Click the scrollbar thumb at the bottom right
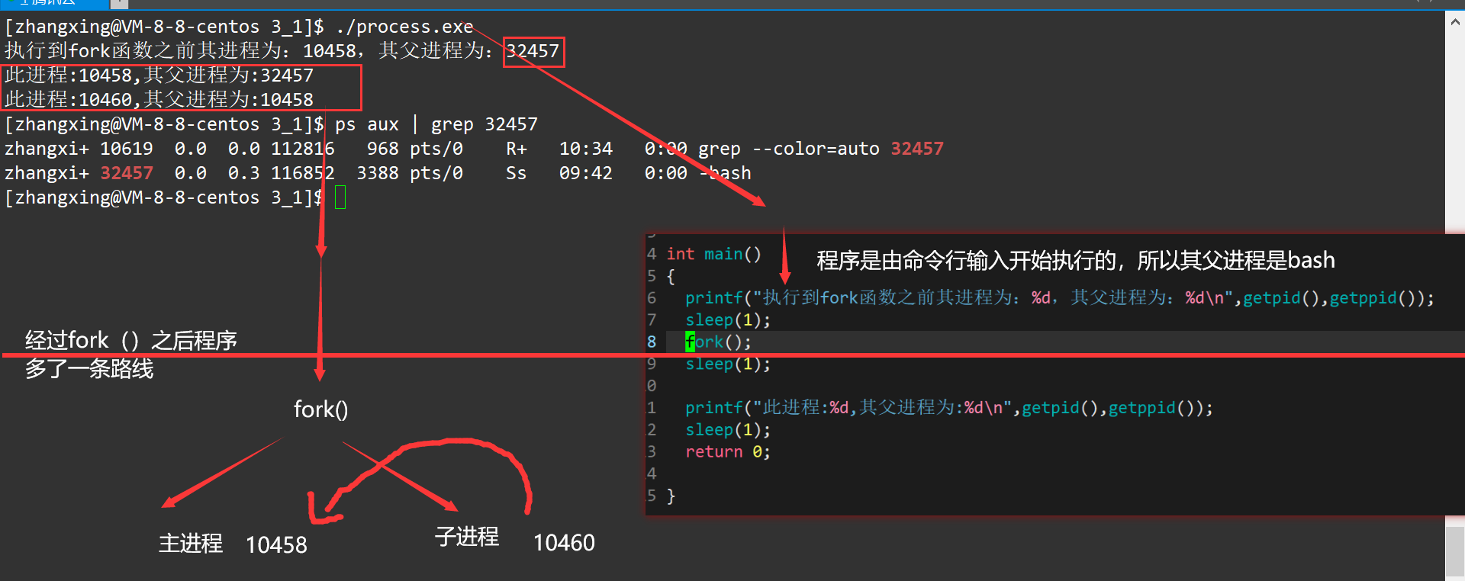Screen dimensions: 1465x581 click(1455, 551)
